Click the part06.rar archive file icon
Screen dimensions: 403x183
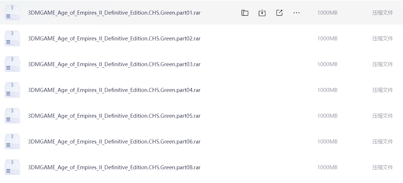coord(12,141)
